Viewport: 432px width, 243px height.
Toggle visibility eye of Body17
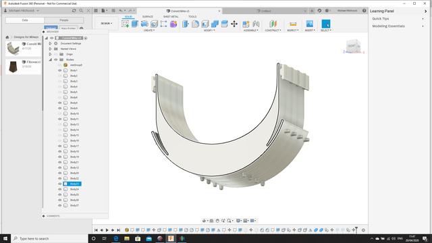point(60,146)
